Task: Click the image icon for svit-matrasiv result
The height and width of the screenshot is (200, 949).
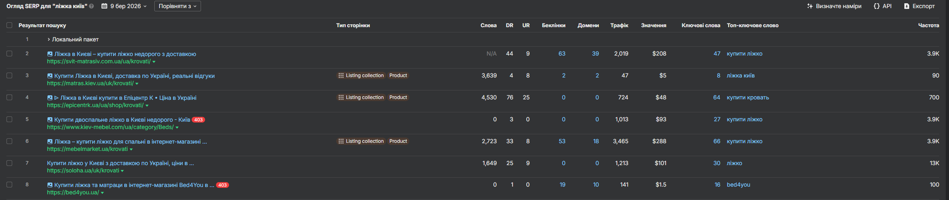Action: point(50,54)
